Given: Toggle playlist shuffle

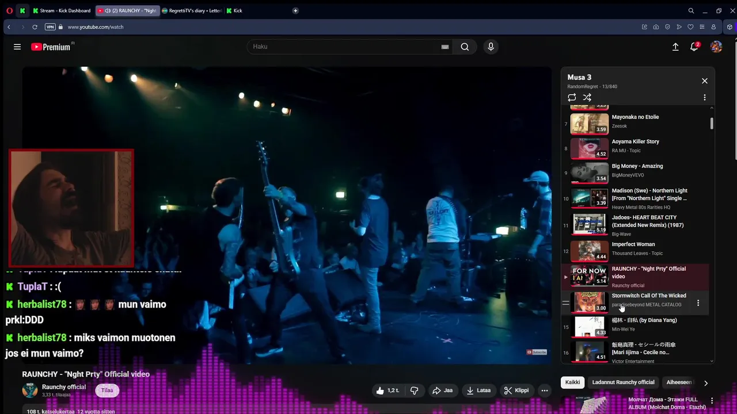Looking at the screenshot, I should tap(587, 98).
